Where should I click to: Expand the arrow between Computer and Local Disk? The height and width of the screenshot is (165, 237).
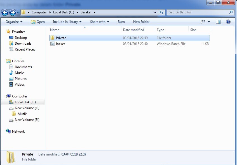click(x=50, y=12)
